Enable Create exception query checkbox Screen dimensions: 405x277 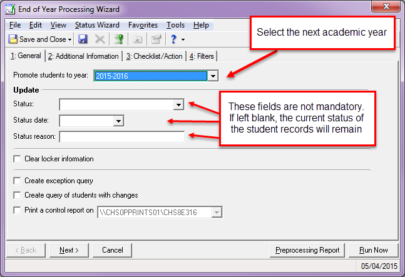pos(17,181)
